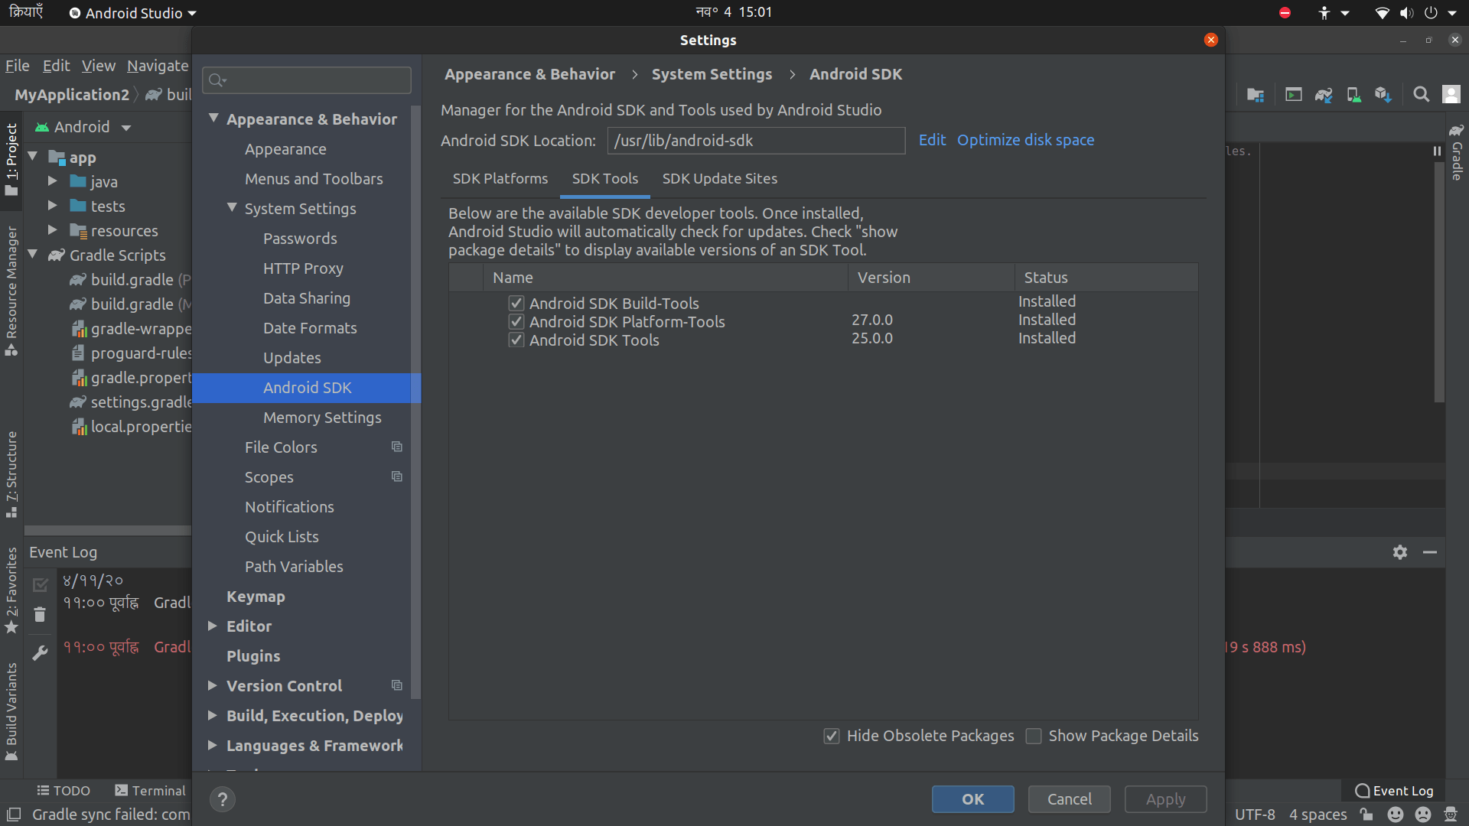Open the AVD Manager icon
This screenshot has width=1469, height=826.
coord(1353,95)
